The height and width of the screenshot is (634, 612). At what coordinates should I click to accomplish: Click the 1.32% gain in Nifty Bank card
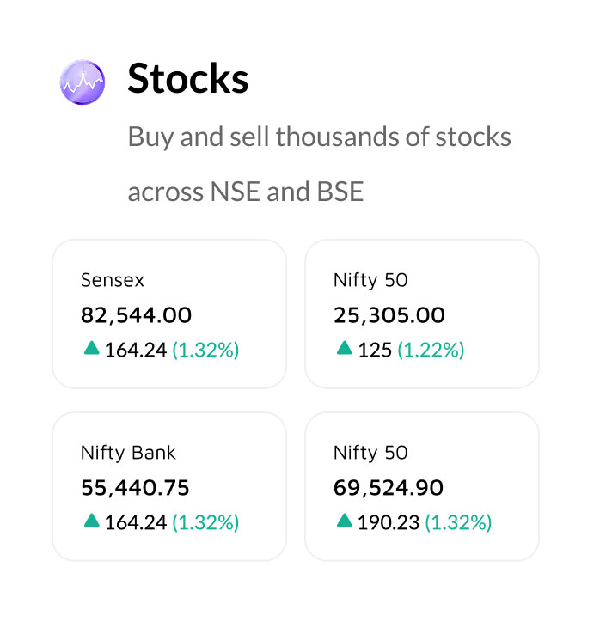(x=205, y=521)
